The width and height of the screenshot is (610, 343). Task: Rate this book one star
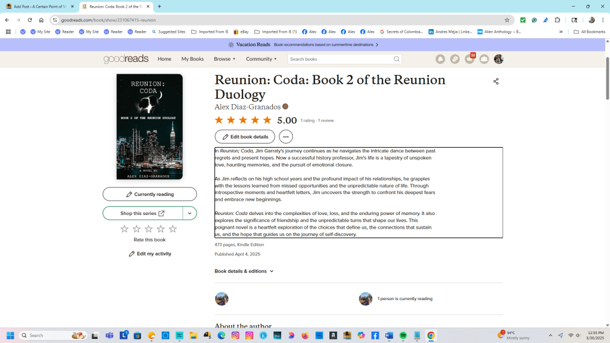[x=125, y=229]
